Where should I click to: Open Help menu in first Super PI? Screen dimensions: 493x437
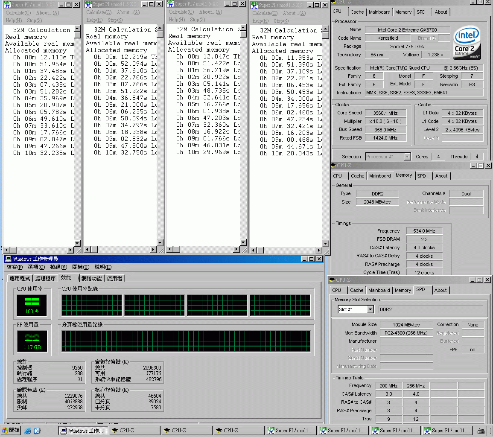(14, 20)
